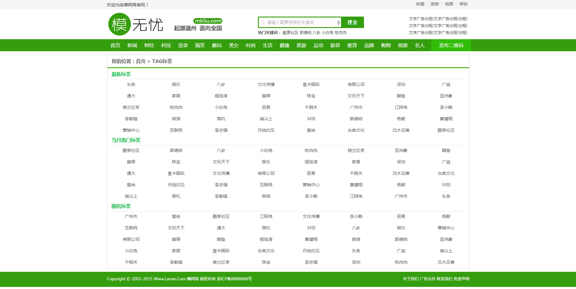Click 首页 in the breadcrumb path
This screenshot has width=576, height=289.
click(141, 61)
